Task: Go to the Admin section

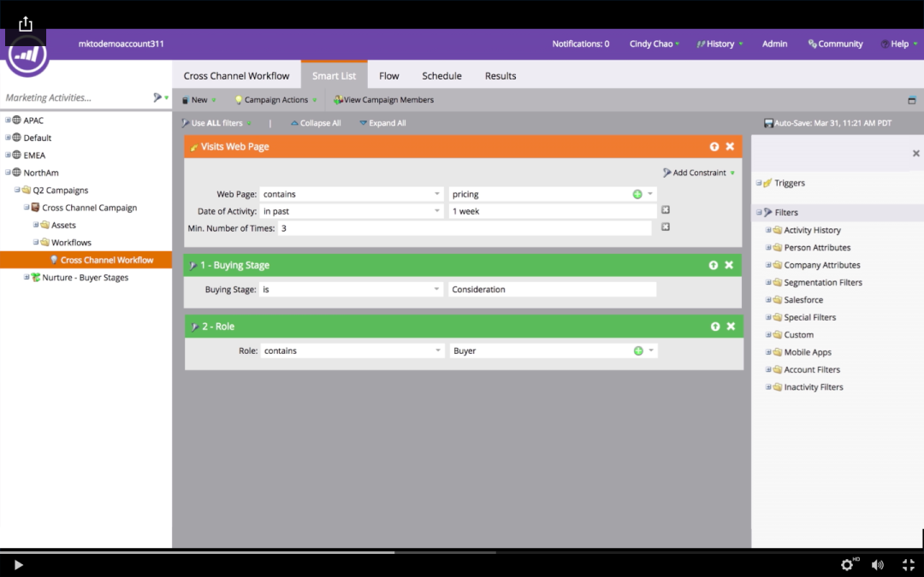Action: (x=774, y=44)
